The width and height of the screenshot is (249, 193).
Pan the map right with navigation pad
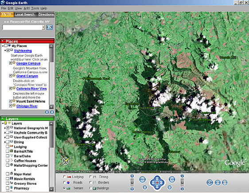point(161,183)
